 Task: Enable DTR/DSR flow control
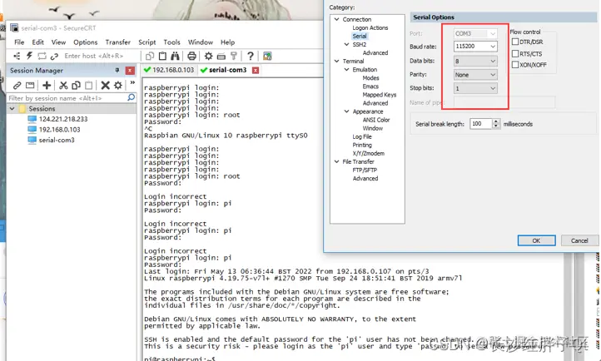click(515, 42)
